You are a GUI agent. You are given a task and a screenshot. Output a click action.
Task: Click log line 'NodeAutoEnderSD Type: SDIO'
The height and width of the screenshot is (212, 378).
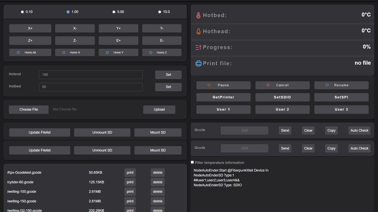[x=218, y=185]
